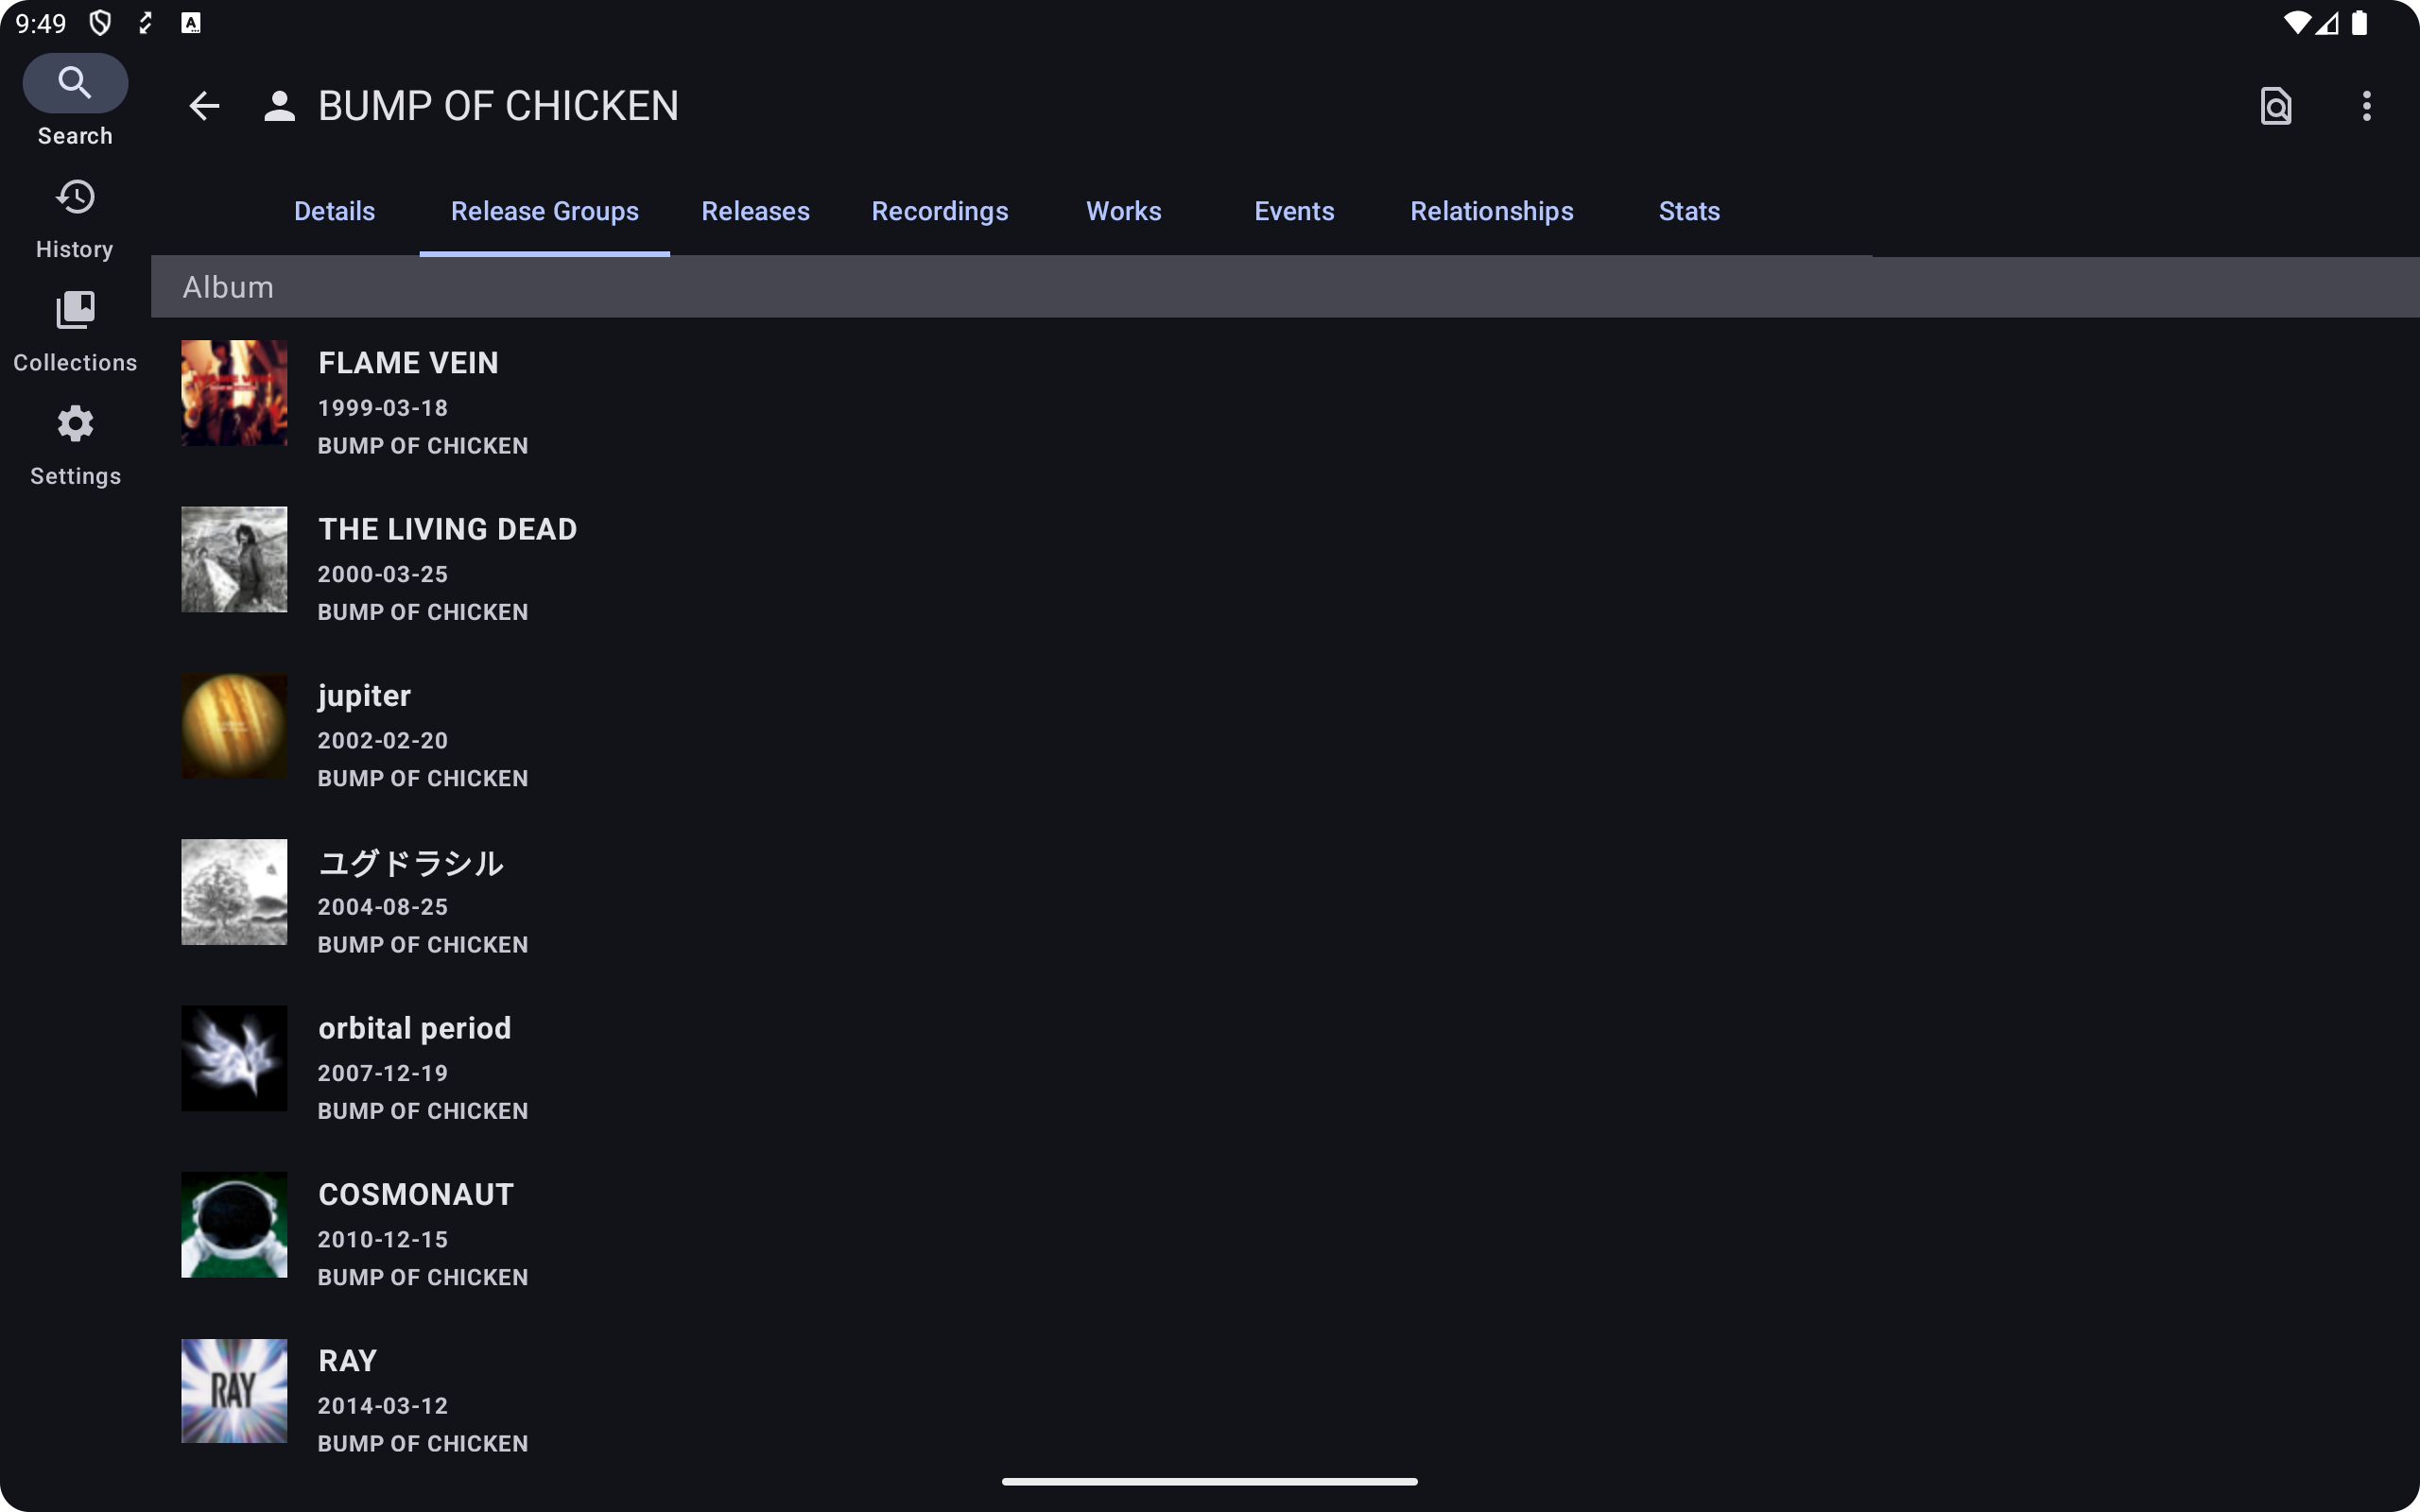Go back using the arrow icon
2420x1512 pixels.
pos(204,106)
